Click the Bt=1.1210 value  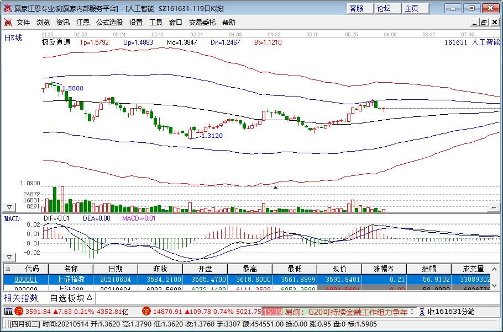click(268, 42)
